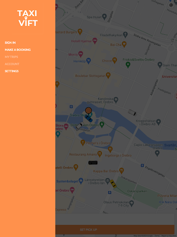Open the Account menu entry
The height and width of the screenshot is (237, 177).
tap(12, 64)
